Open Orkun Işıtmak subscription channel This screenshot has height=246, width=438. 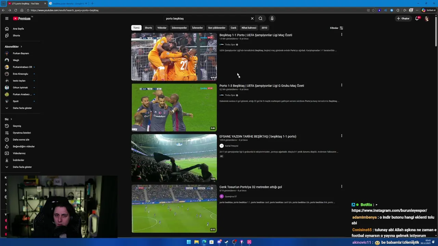tap(20, 87)
